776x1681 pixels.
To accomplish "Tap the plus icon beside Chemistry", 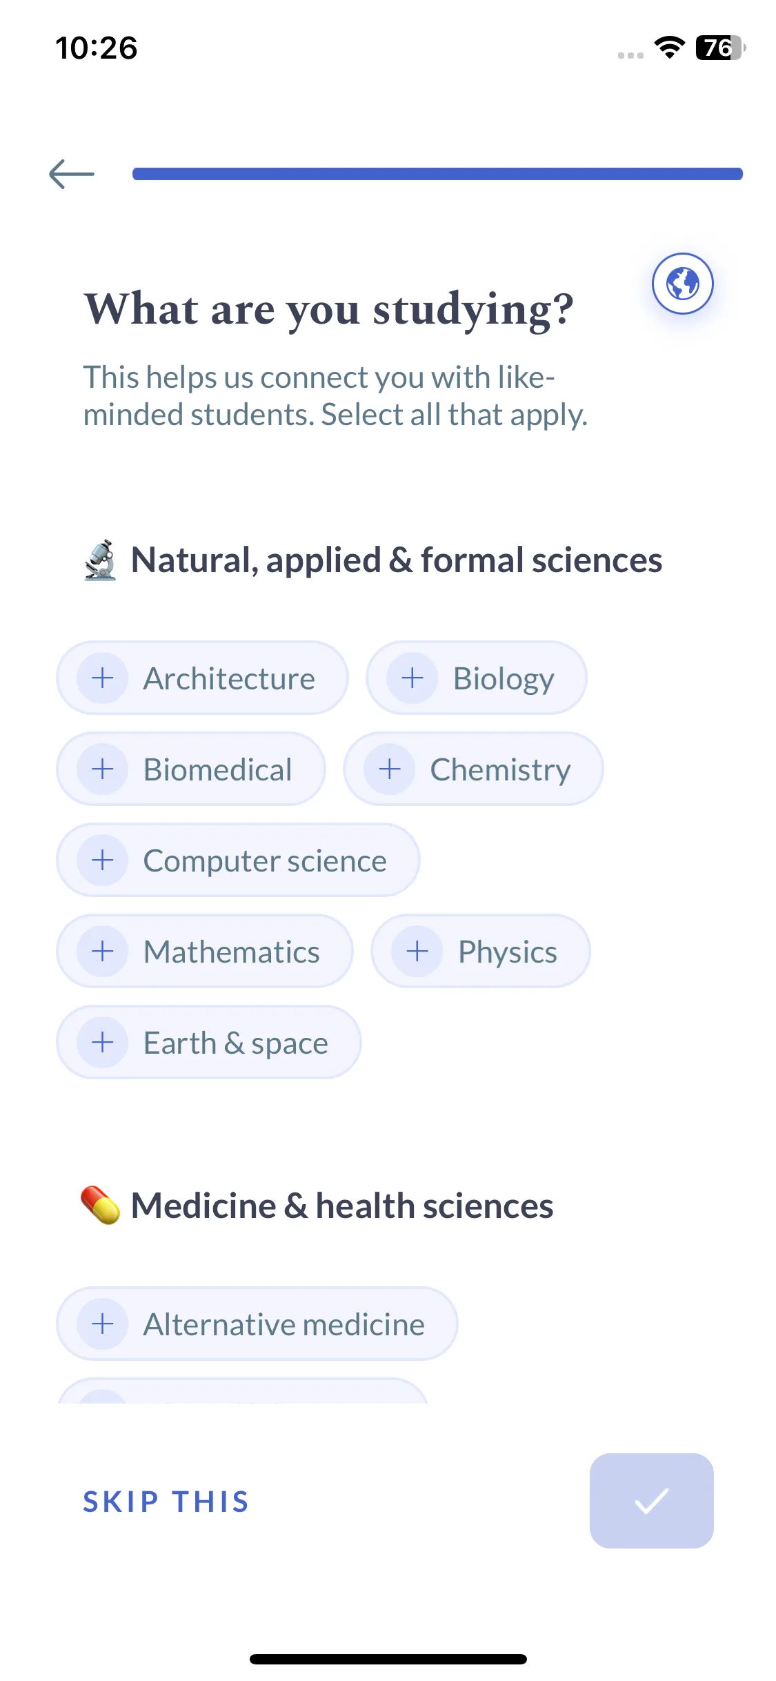I will pos(390,769).
